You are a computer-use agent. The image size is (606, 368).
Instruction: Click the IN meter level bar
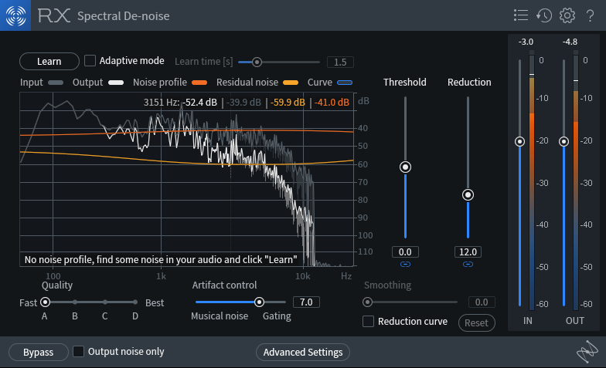pos(532,180)
